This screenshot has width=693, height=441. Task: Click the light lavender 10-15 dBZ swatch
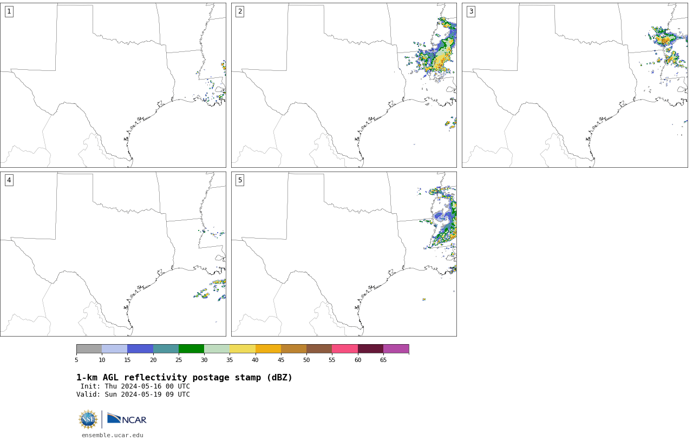coord(114,348)
